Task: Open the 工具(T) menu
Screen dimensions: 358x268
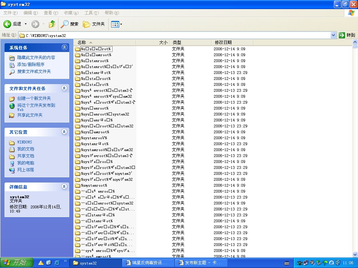Action: point(91,13)
